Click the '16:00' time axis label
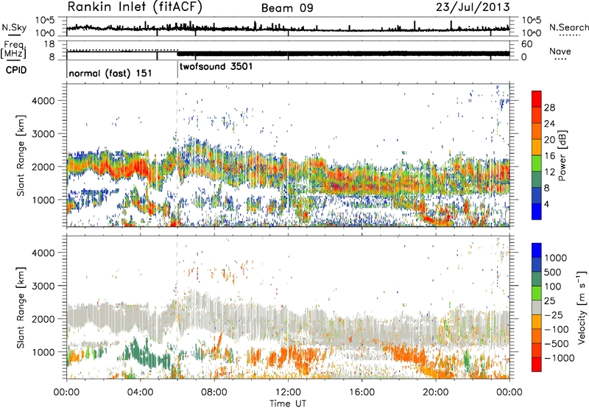 361,393
